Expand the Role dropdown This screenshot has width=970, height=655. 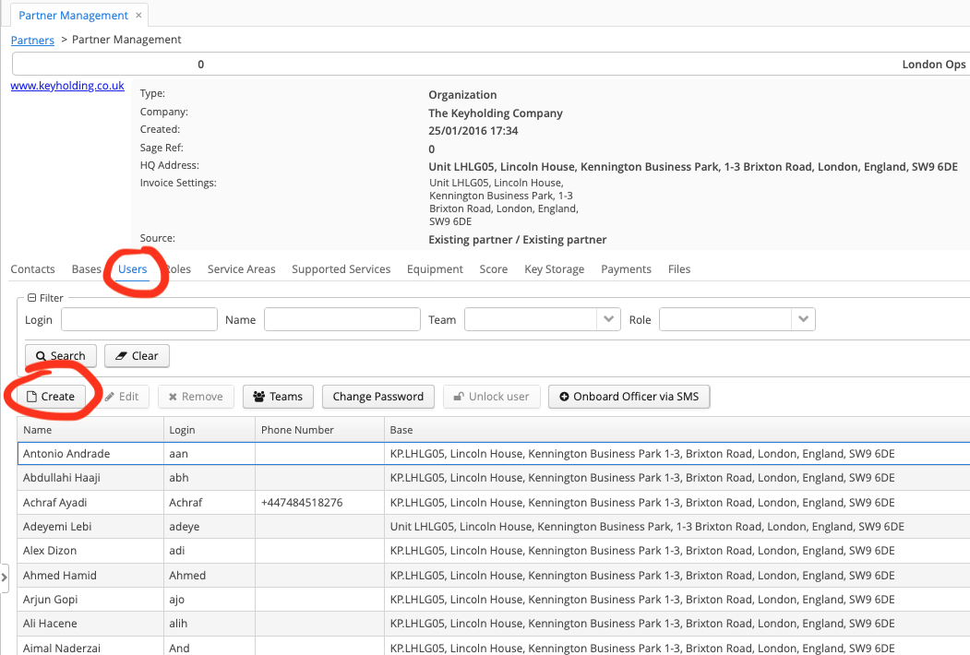pyautogui.click(x=804, y=319)
